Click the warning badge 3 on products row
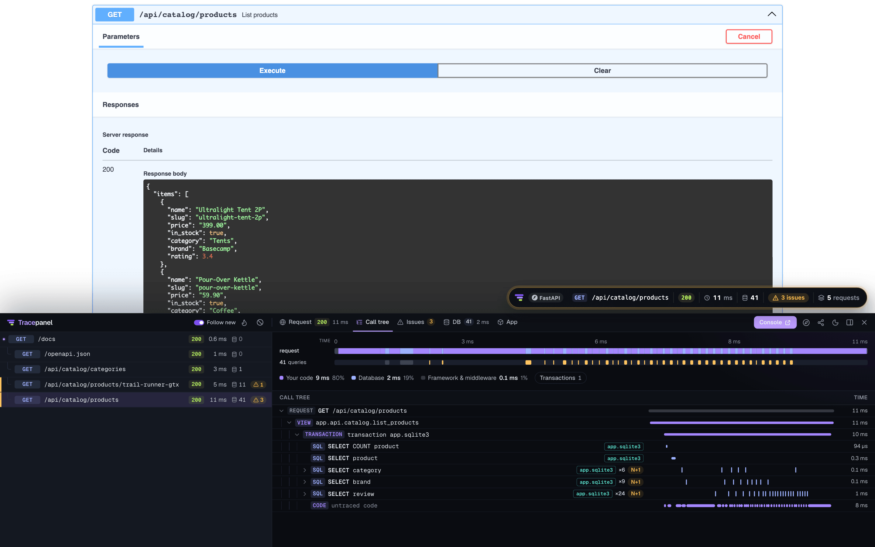Image resolution: width=875 pixels, height=547 pixels. tap(258, 400)
